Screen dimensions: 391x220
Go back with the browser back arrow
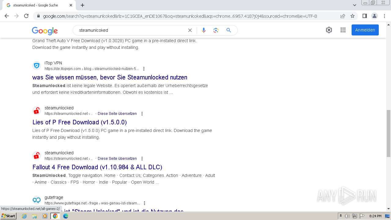pyautogui.click(x=7, y=16)
